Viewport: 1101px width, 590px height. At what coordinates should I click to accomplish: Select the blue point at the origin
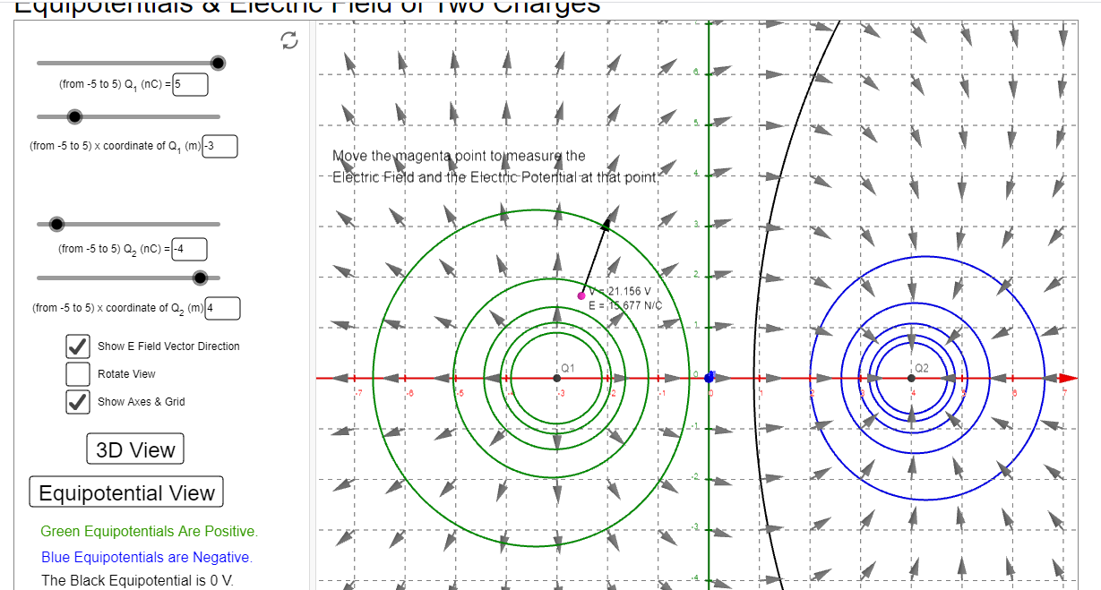(709, 378)
